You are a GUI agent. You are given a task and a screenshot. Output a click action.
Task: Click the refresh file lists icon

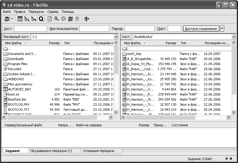pyautogui.click(x=50, y=19)
